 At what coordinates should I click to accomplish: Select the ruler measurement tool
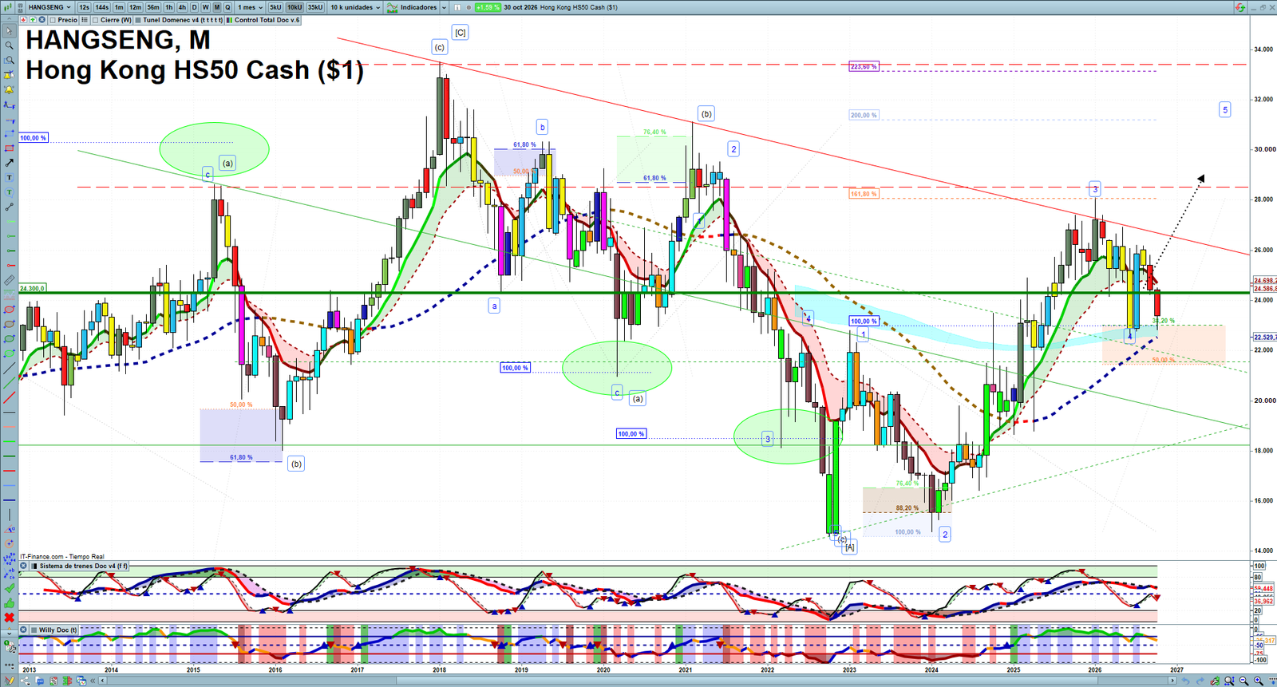tap(9, 279)
